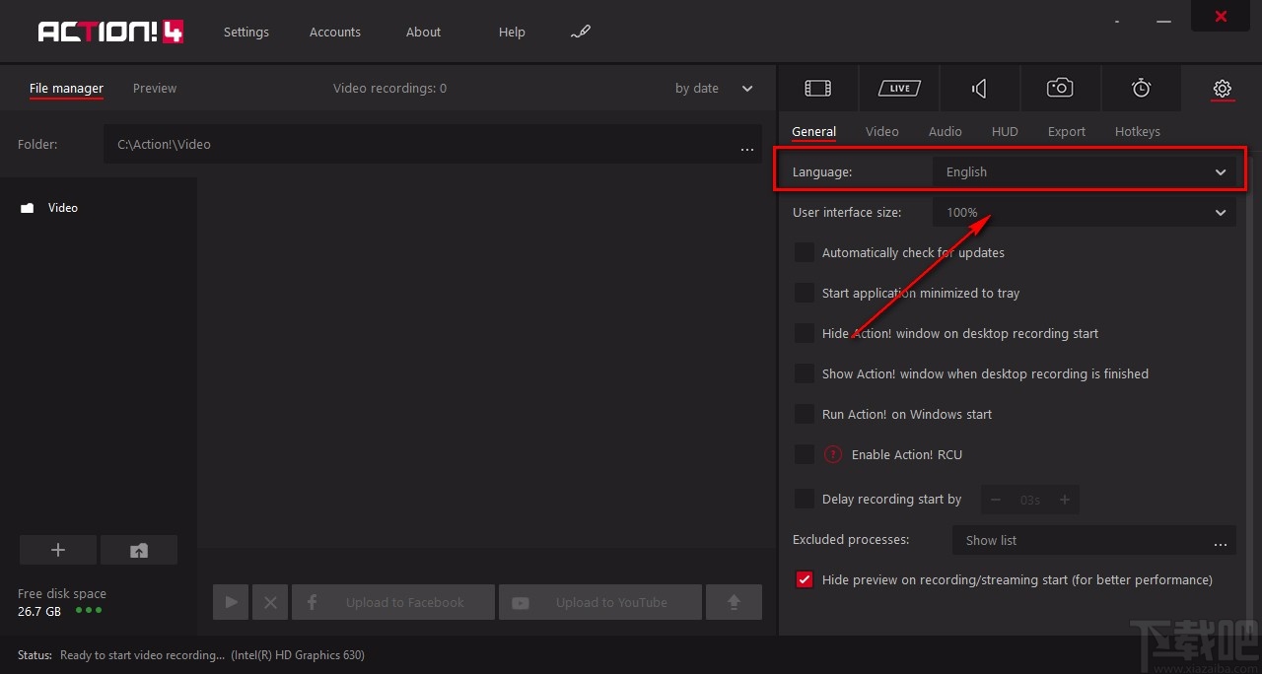Image resolution: width=1262 pixels, height=674 pixels.
Task: Click the Ready to start video recording status text
Action: (x=143, y=654)
